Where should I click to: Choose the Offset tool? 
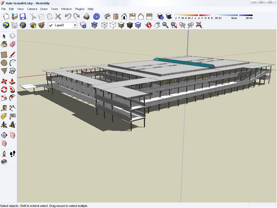[12, 98]
